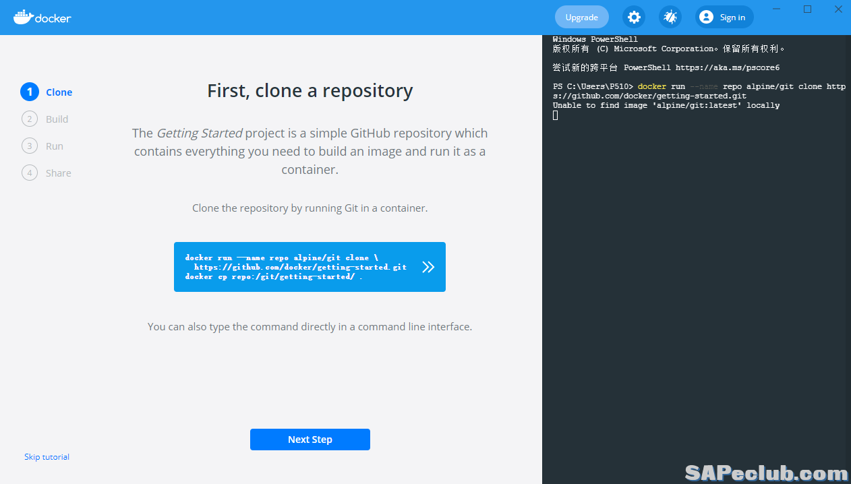The width and height of the screenshot is (851, 484).
Task: Click the step 4 Share circle
Action: (30, 173)
